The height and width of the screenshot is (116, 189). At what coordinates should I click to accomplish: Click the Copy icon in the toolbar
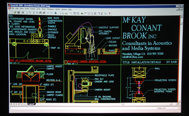tap(37, 13)
